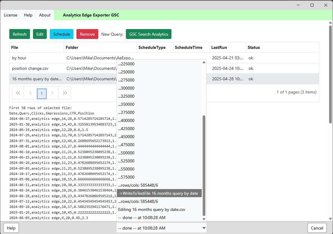This screenshot has height=234, width=333.
Task: Close the Analytics Edge Exporter window
Action: point(326,5)
